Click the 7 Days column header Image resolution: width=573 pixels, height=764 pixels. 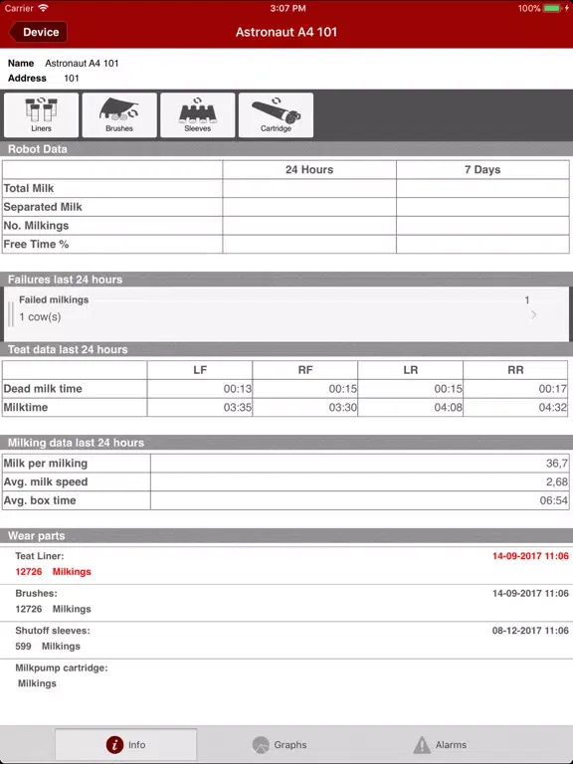coord(482,169)
